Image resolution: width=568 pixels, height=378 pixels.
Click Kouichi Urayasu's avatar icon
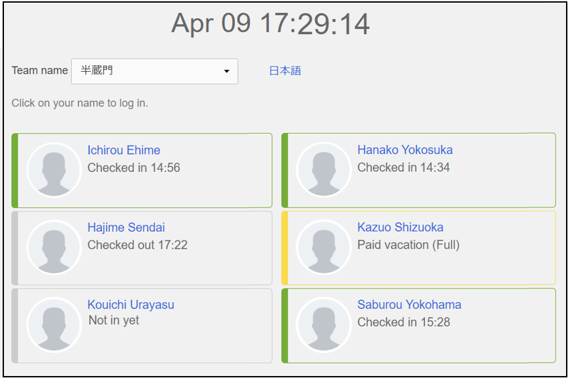[x=54, y=325]
